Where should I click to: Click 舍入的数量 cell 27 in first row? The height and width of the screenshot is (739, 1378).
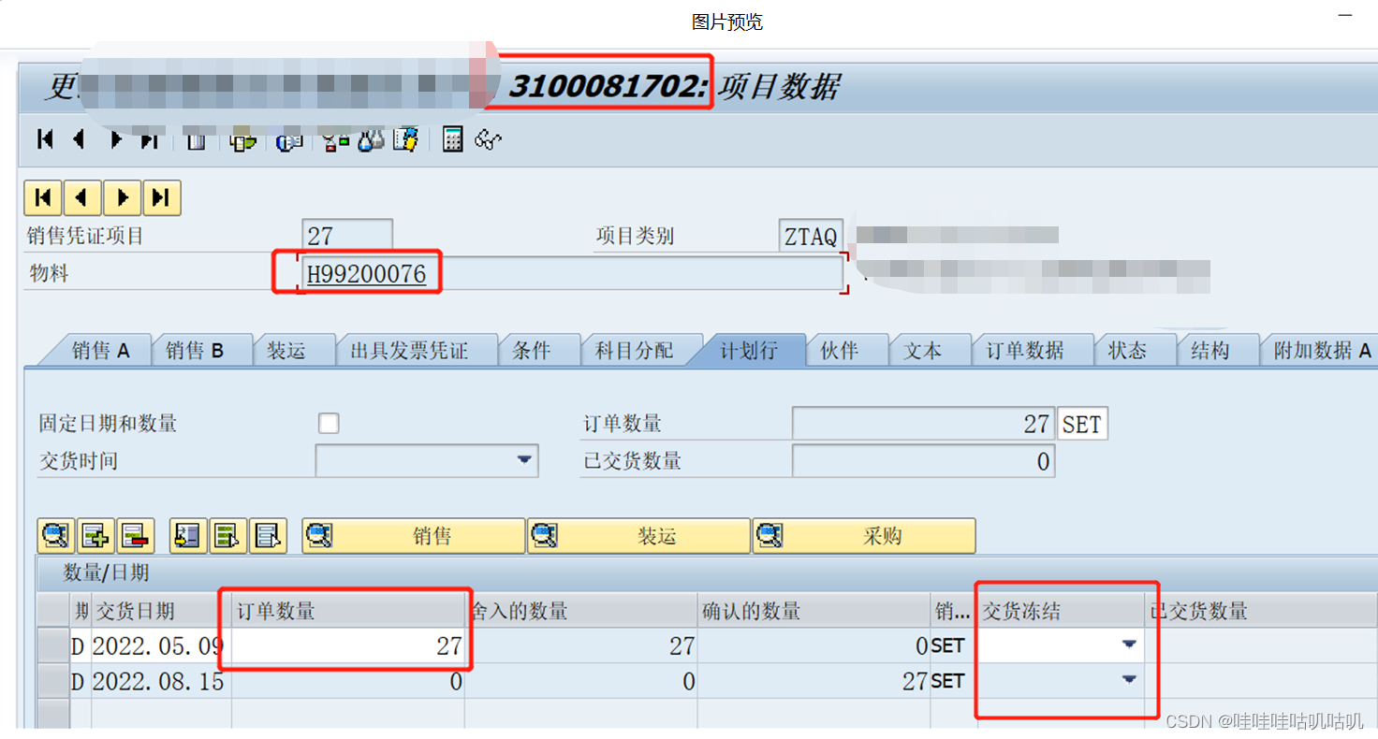click(x=580, y=645)
